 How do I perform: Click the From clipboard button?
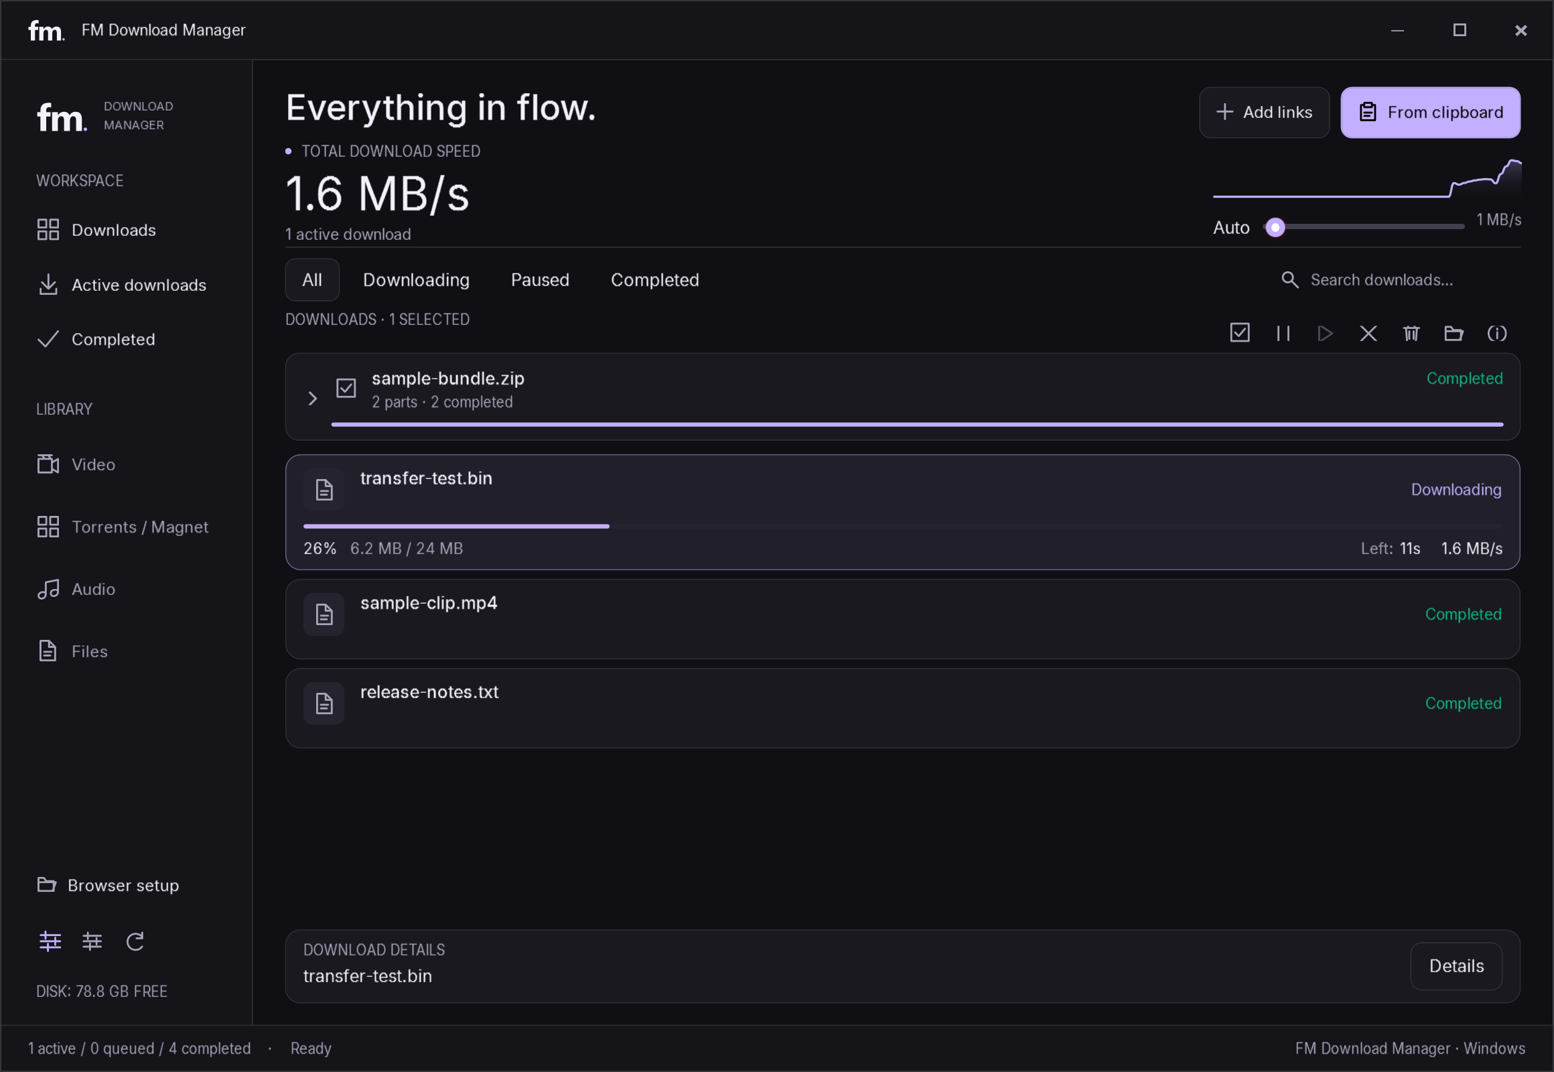[1431, 112]
